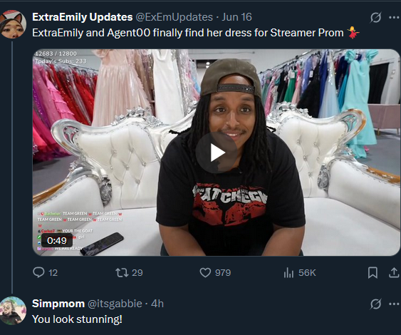Like the tweet with 979 likes

click(215, 272)
